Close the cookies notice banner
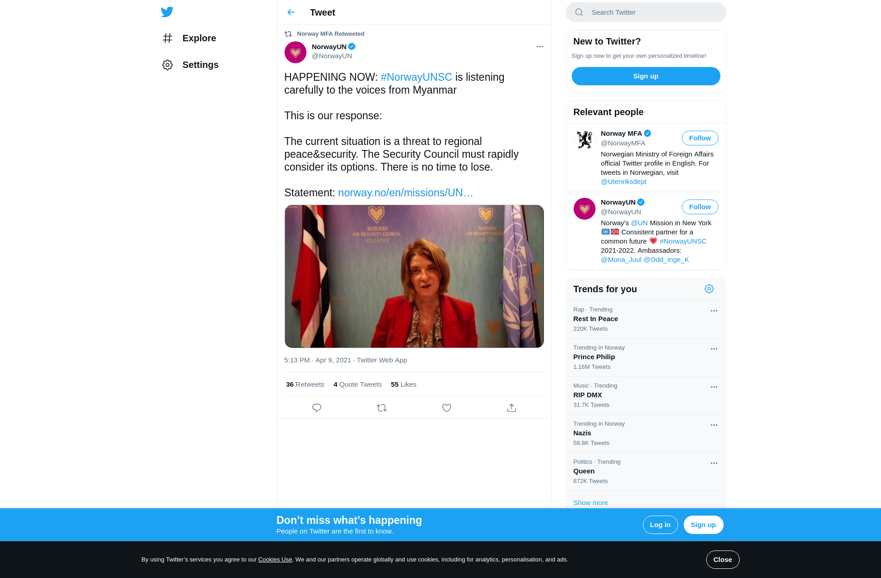Image resolution: width=881 pixels, height=578 pixels. click(722, 560)
